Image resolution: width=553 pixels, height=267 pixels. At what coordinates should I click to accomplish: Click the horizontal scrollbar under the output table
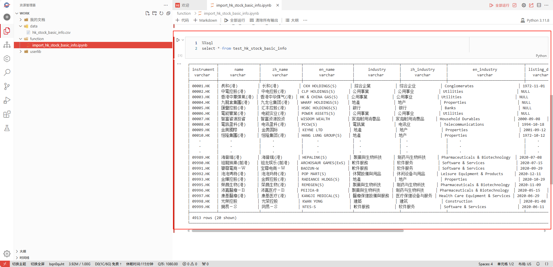coord(298,231)
